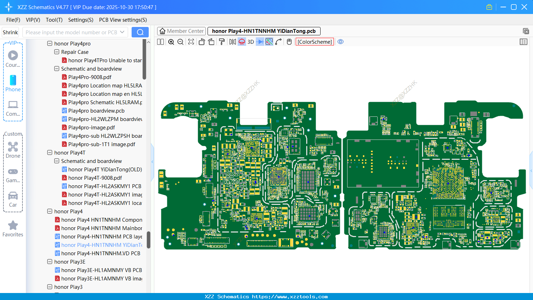Screen dimensions: 533x300
Task: Select the paint roller tool
Action: point(222,42)
